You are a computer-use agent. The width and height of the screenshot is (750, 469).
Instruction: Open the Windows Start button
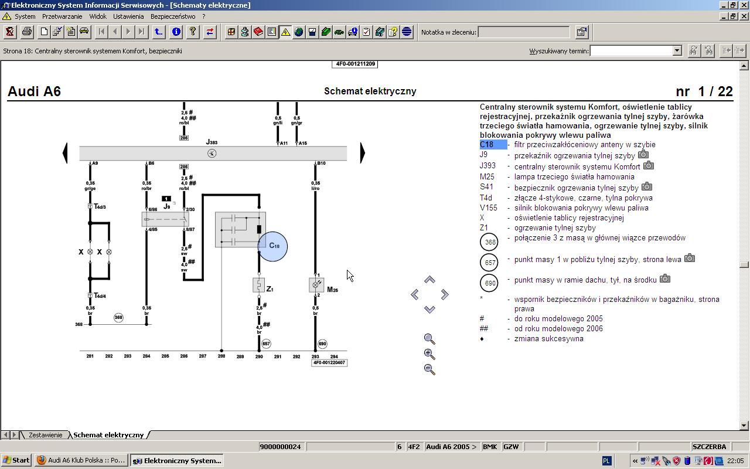click(x=16, y=460)
